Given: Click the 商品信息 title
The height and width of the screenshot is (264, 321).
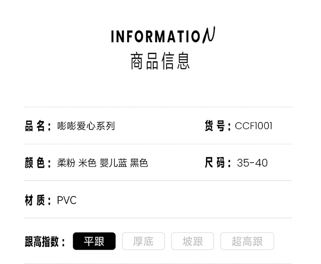Looking at the screenshot, I should pyautogui.click(x=160, y=61).
